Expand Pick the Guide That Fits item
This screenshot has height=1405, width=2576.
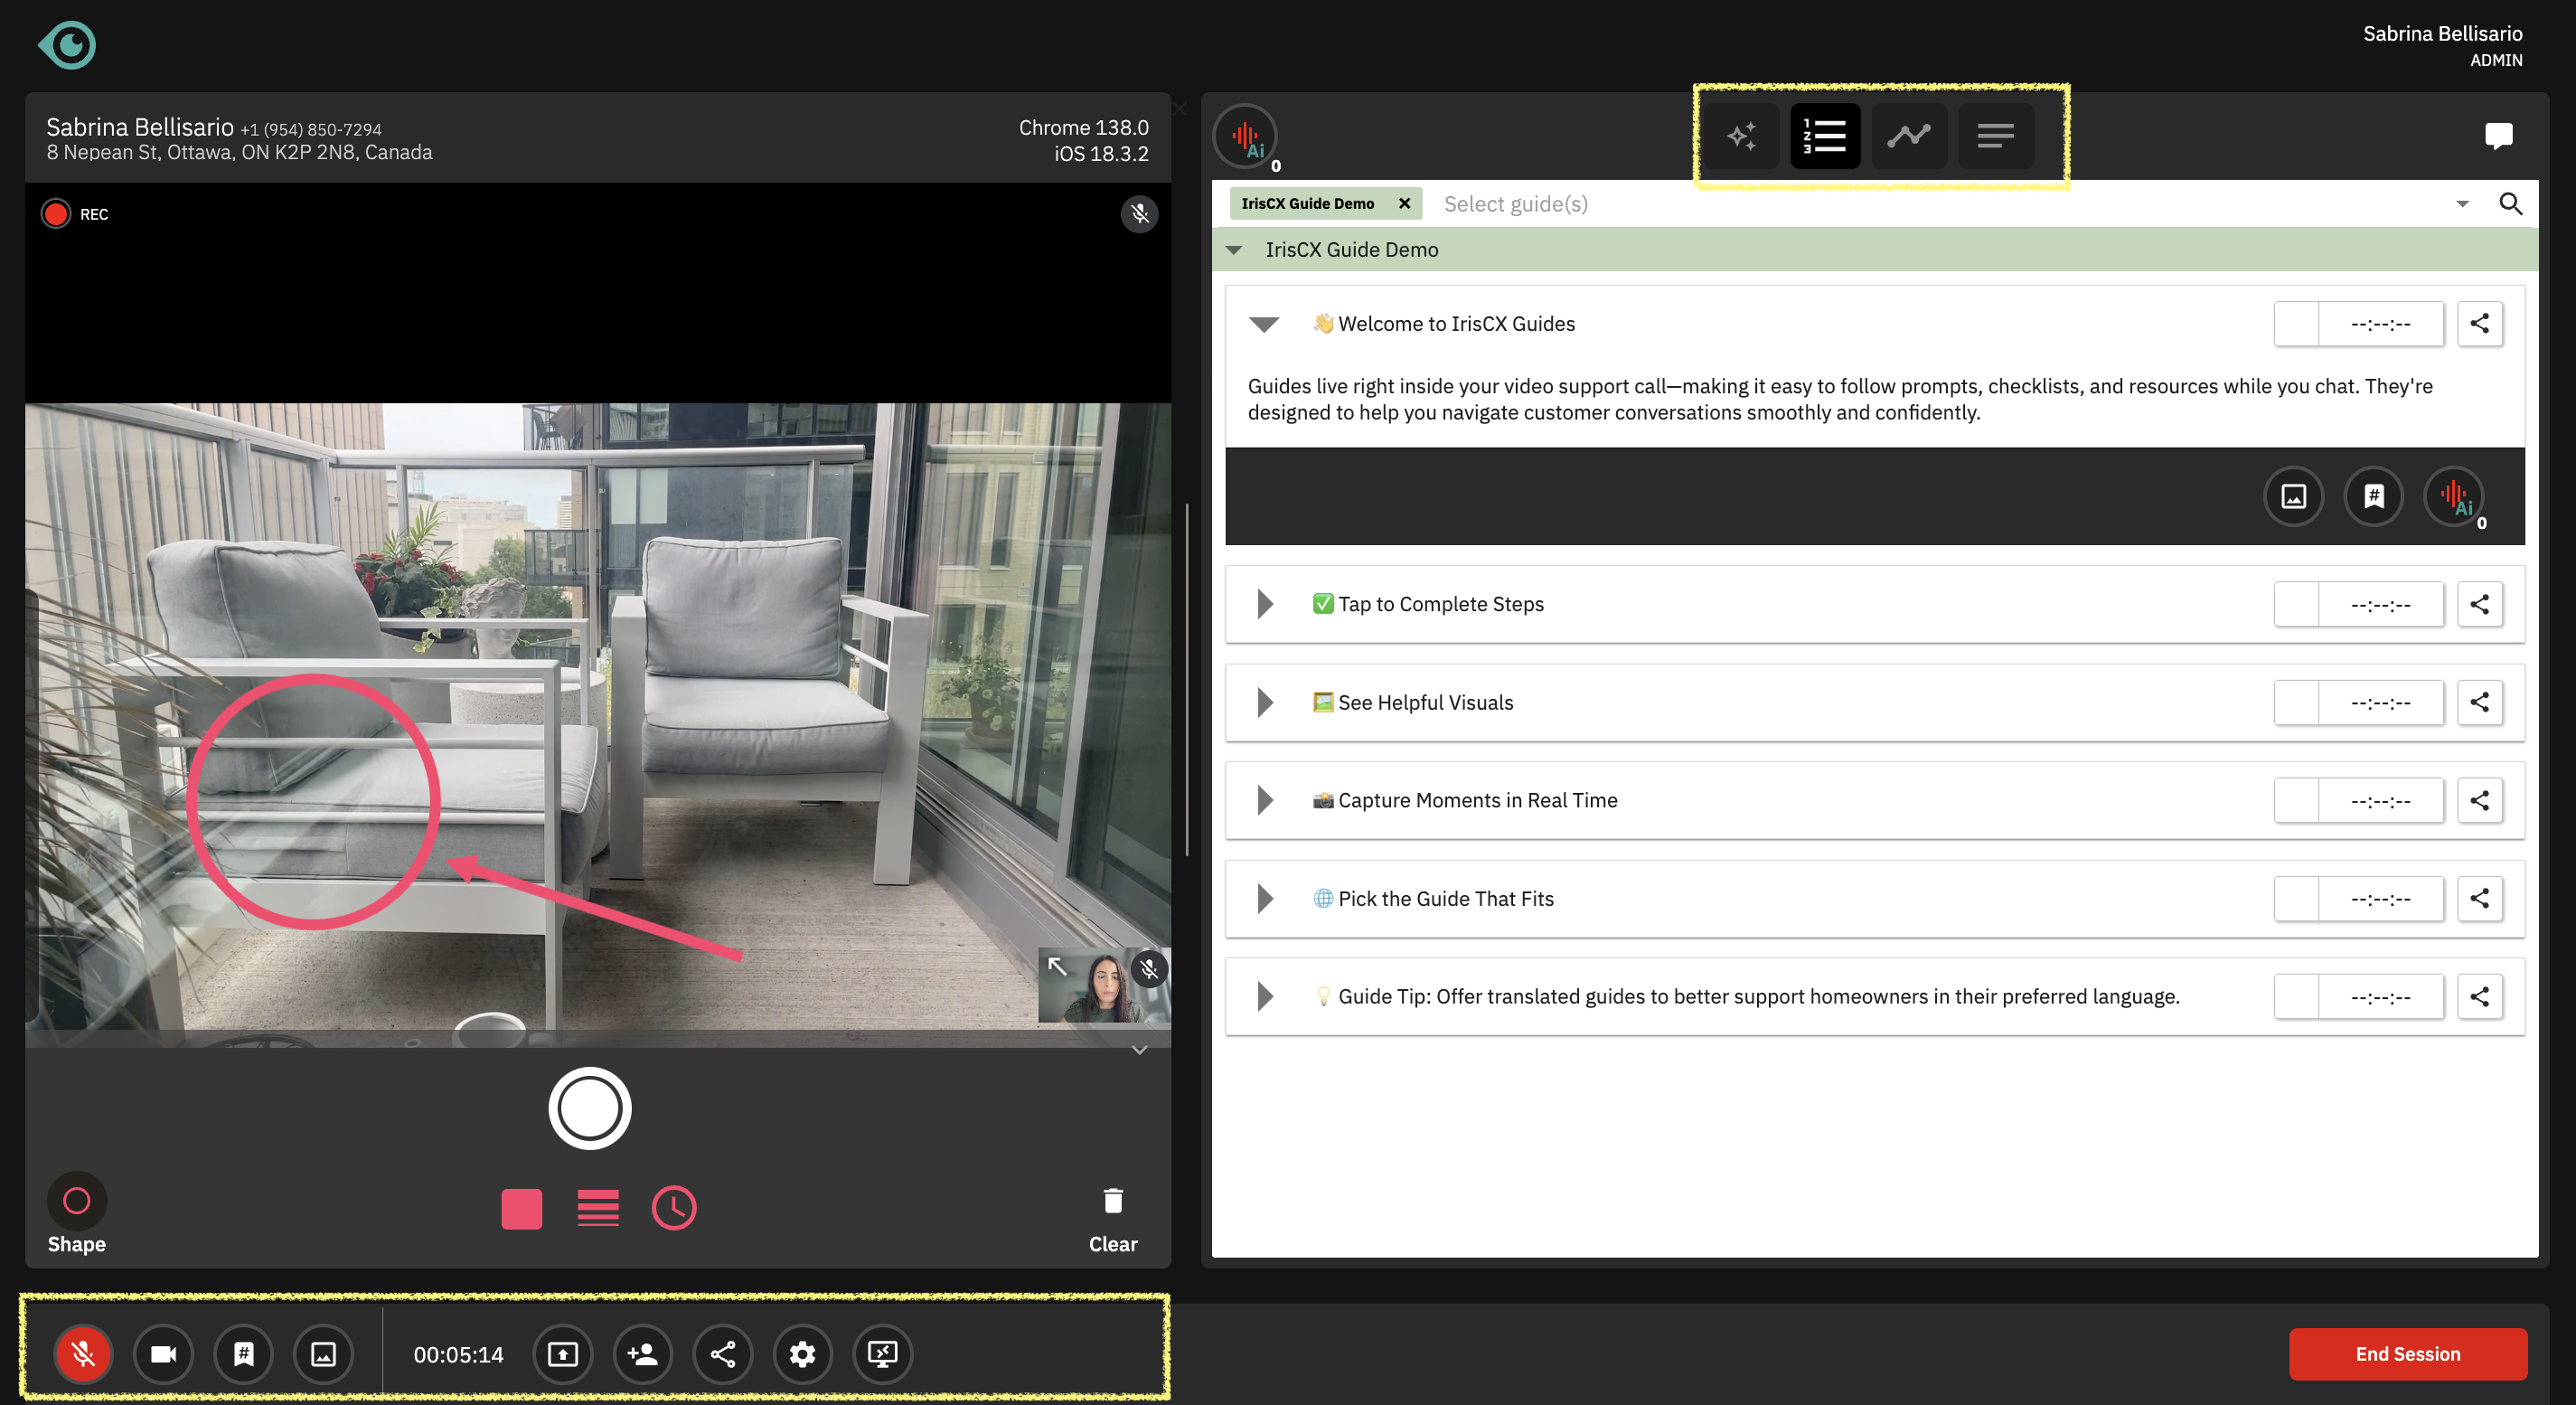pos(1265,898)
